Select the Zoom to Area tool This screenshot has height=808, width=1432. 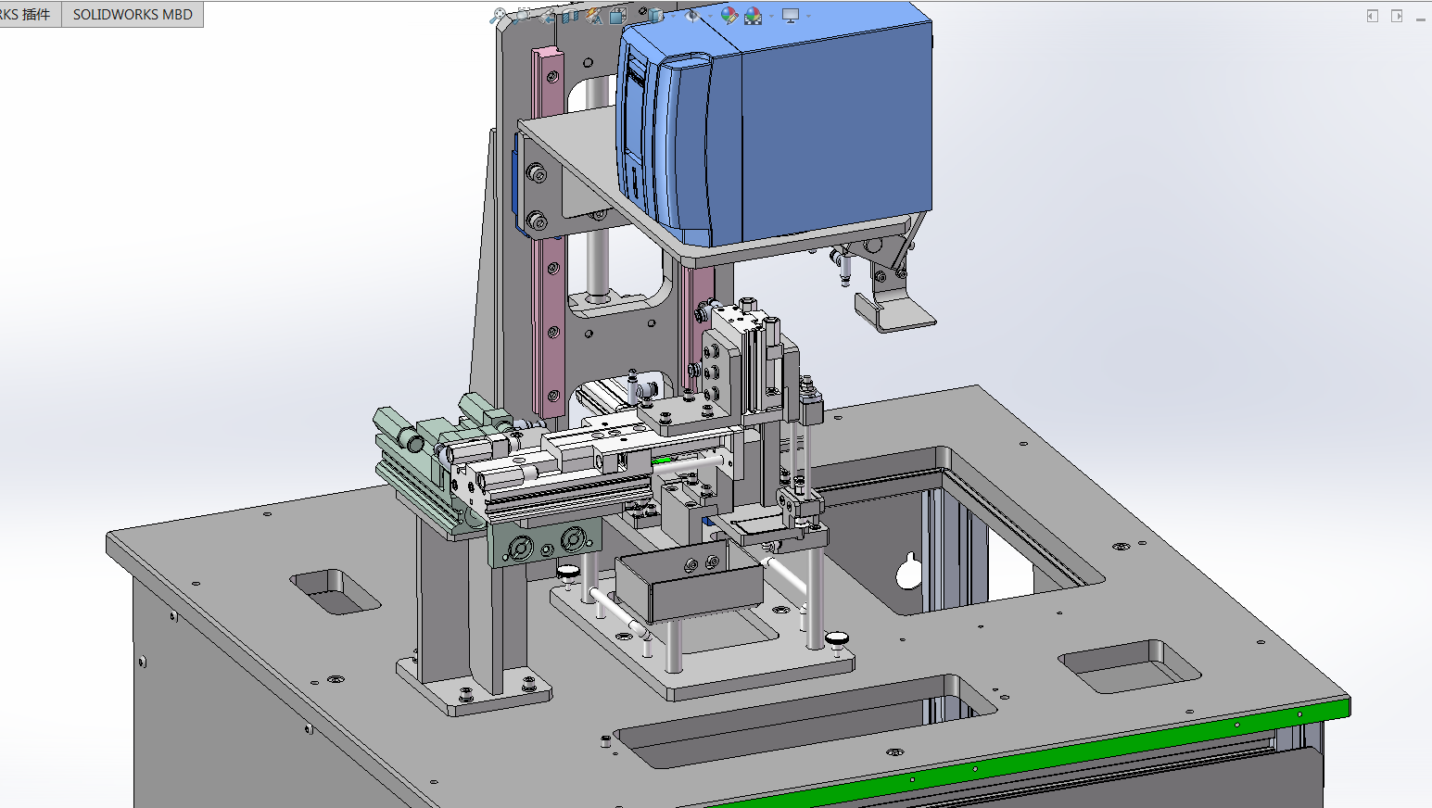pos(522,16)
